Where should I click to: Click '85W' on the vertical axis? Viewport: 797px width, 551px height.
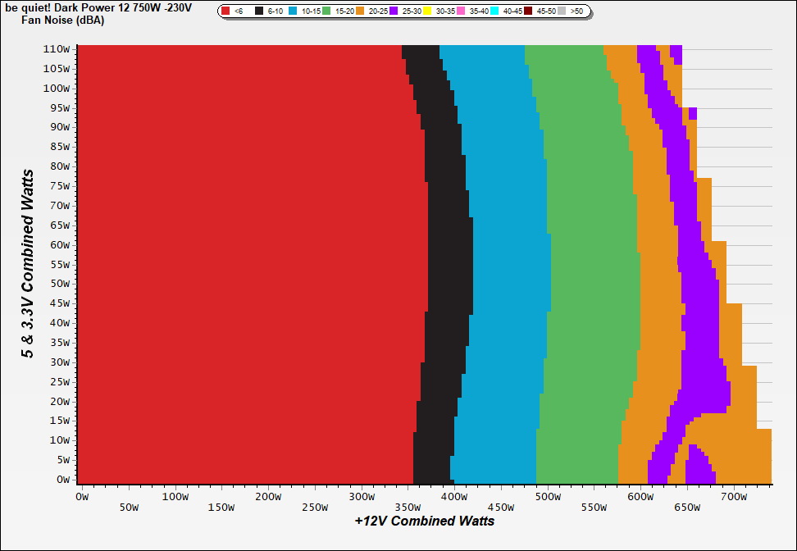pos(60,147)
